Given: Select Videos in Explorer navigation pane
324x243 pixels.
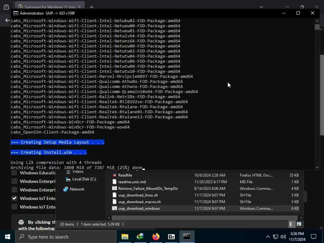Looking at the screenshot, I should pyautogui.click(x=78, y=172).
